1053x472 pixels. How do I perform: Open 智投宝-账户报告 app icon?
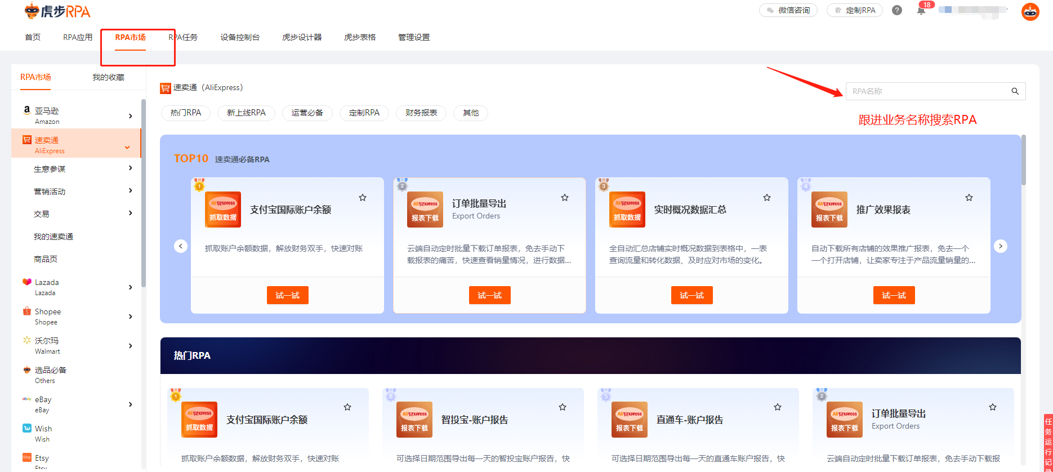click(x=414, y=420)
